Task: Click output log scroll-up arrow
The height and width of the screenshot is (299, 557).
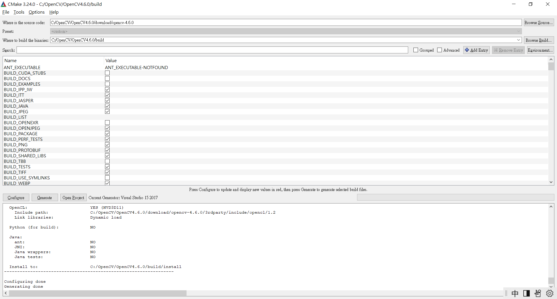Action: [551, 207]
